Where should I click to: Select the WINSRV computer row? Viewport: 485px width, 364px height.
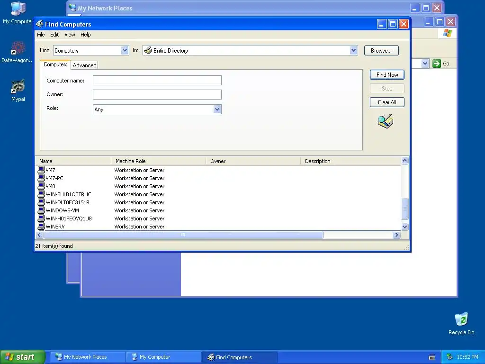(x=218, y=226)
